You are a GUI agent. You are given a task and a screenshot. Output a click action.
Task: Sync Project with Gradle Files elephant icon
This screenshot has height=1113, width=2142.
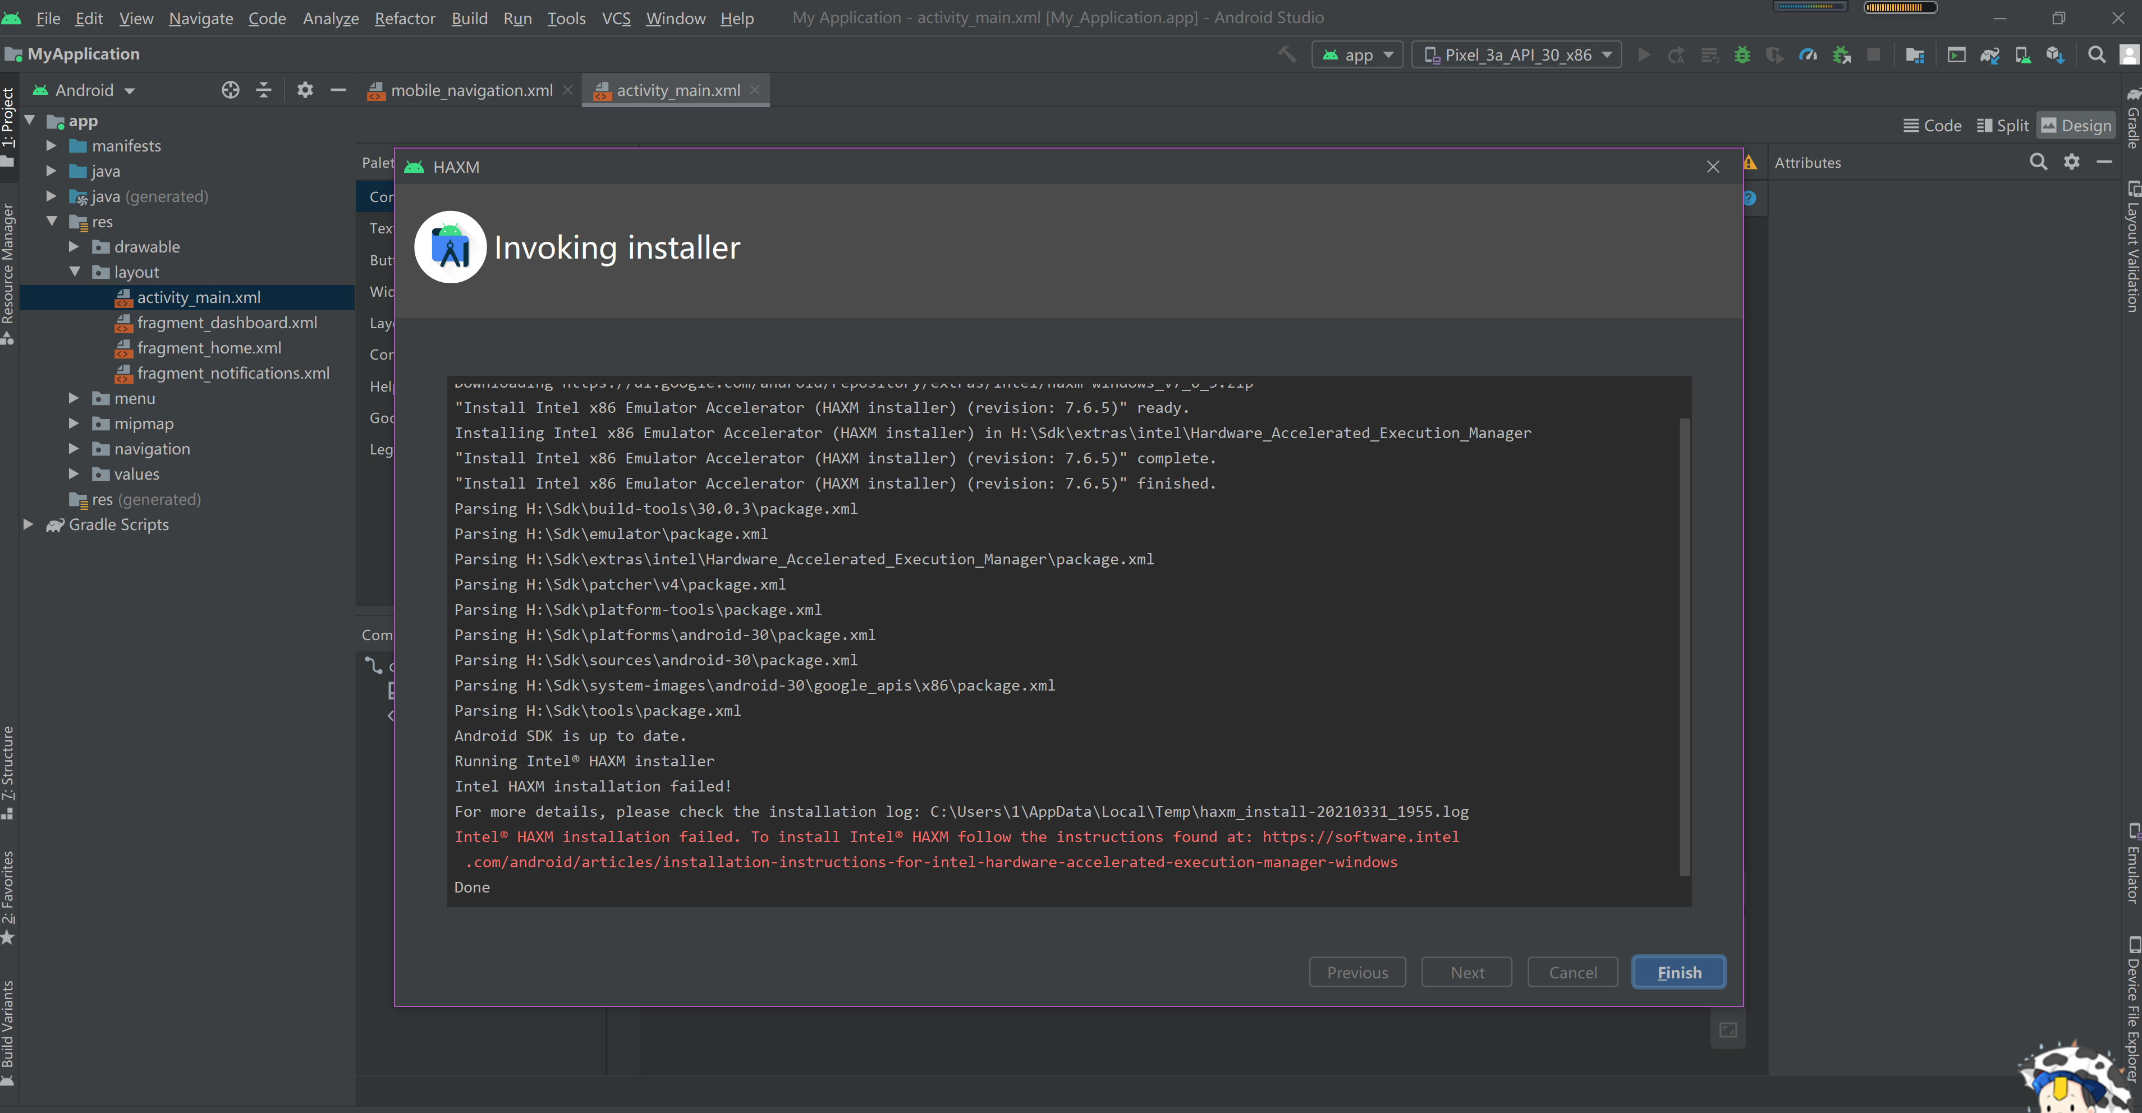tap(1990, 55)
